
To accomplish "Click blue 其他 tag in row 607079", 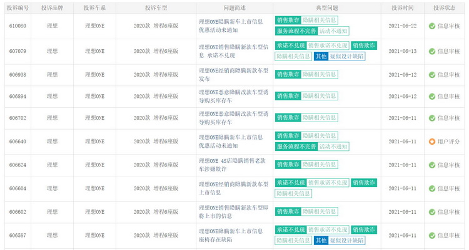I will point(321,56).
